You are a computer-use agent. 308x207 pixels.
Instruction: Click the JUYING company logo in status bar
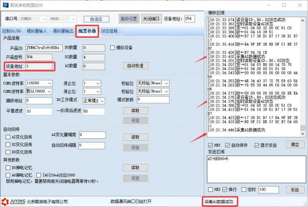click(x=13, y=201)
